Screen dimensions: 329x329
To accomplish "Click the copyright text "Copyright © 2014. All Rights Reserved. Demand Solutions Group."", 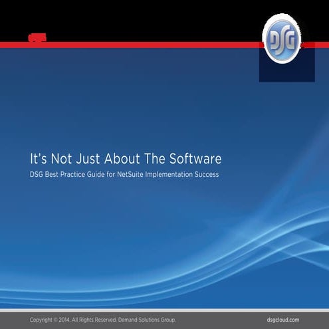I will tap(102, 320).
